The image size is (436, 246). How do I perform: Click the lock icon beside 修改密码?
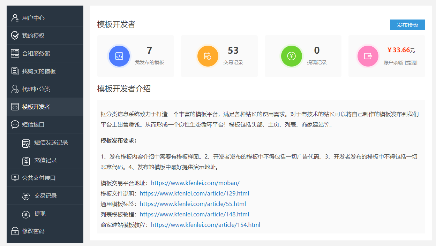pyautogui.click(x=15, y=231)
